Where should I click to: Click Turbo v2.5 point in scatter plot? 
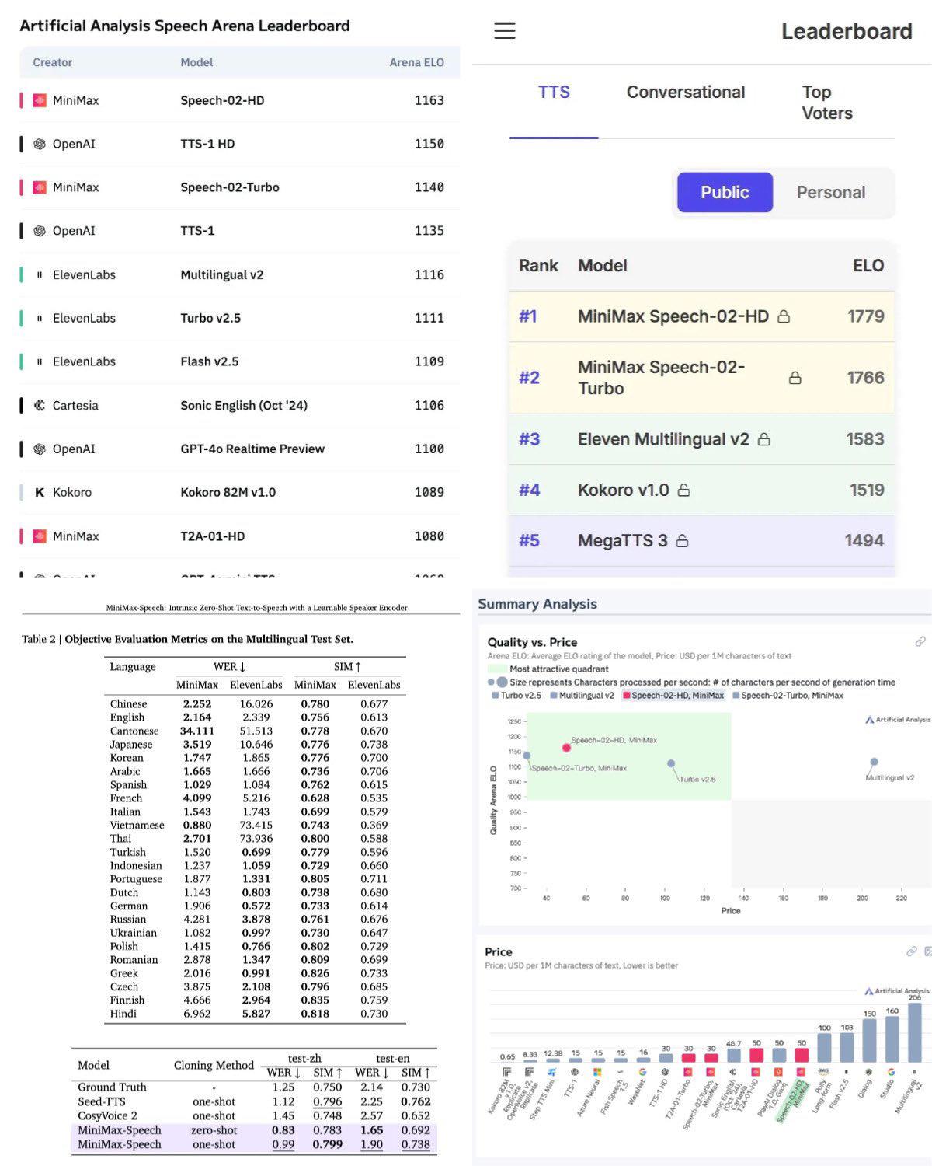[x=671, y=763]
